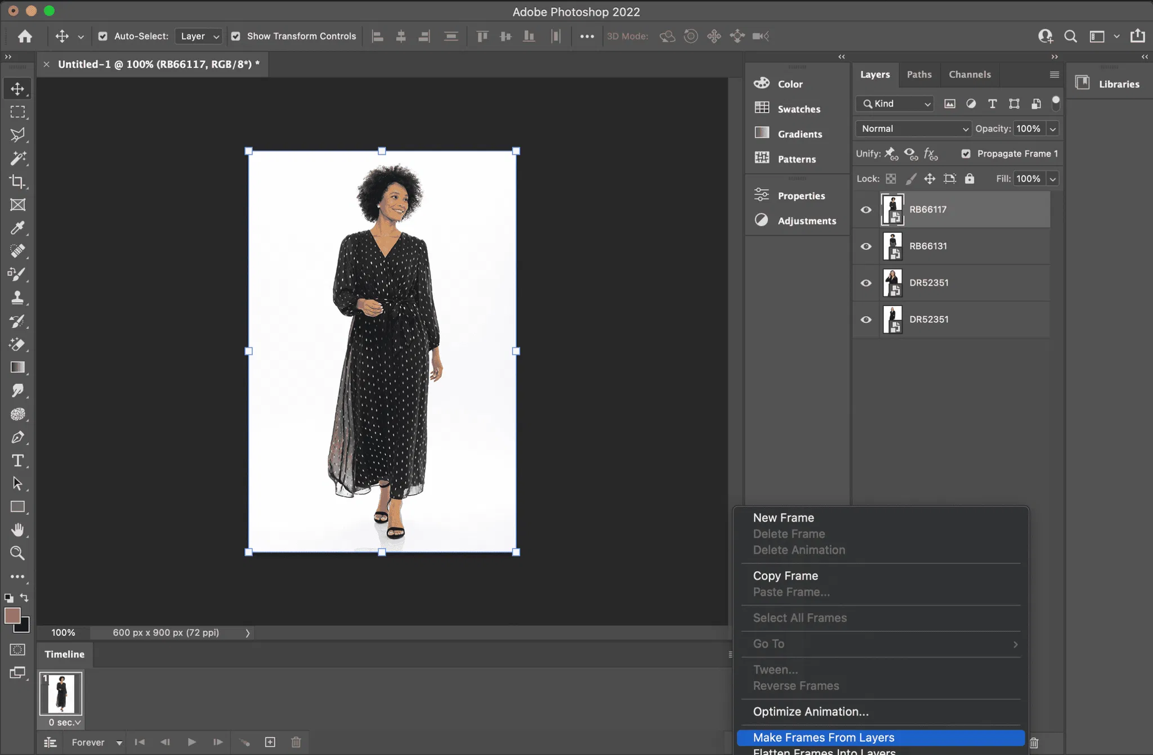1153x755 pixels.
Task: Select the Crop tool
Action: click(17, 182)
